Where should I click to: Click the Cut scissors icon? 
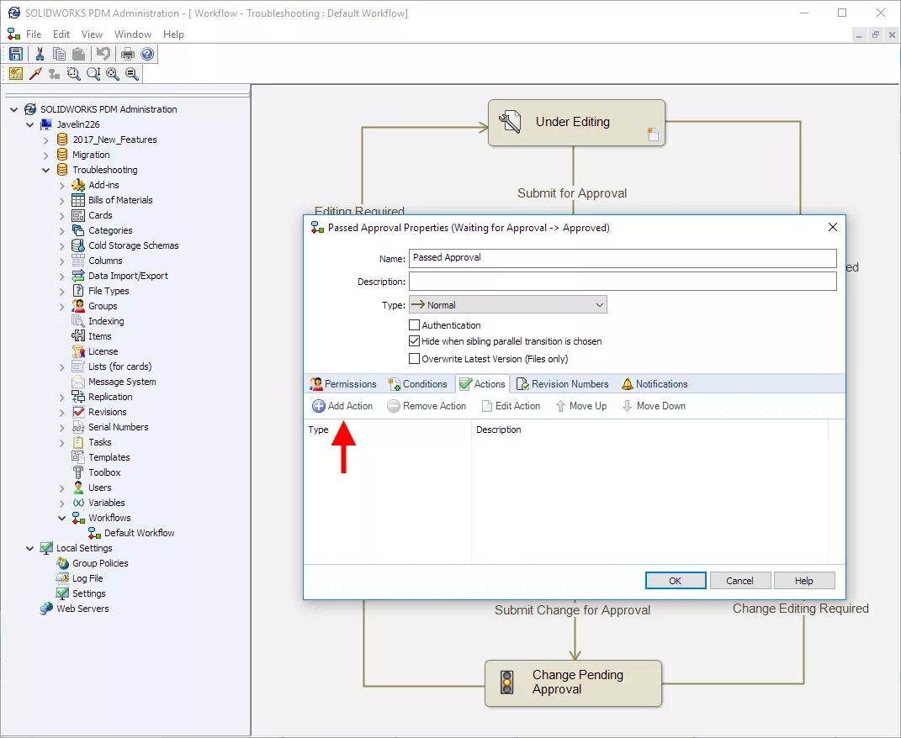tap(40, 54)
